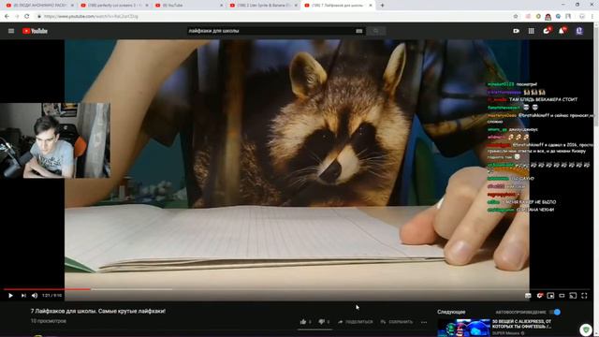This screenshot has width=599, height=337.
Task: Save the video via Сохранить
Action: 397,322
